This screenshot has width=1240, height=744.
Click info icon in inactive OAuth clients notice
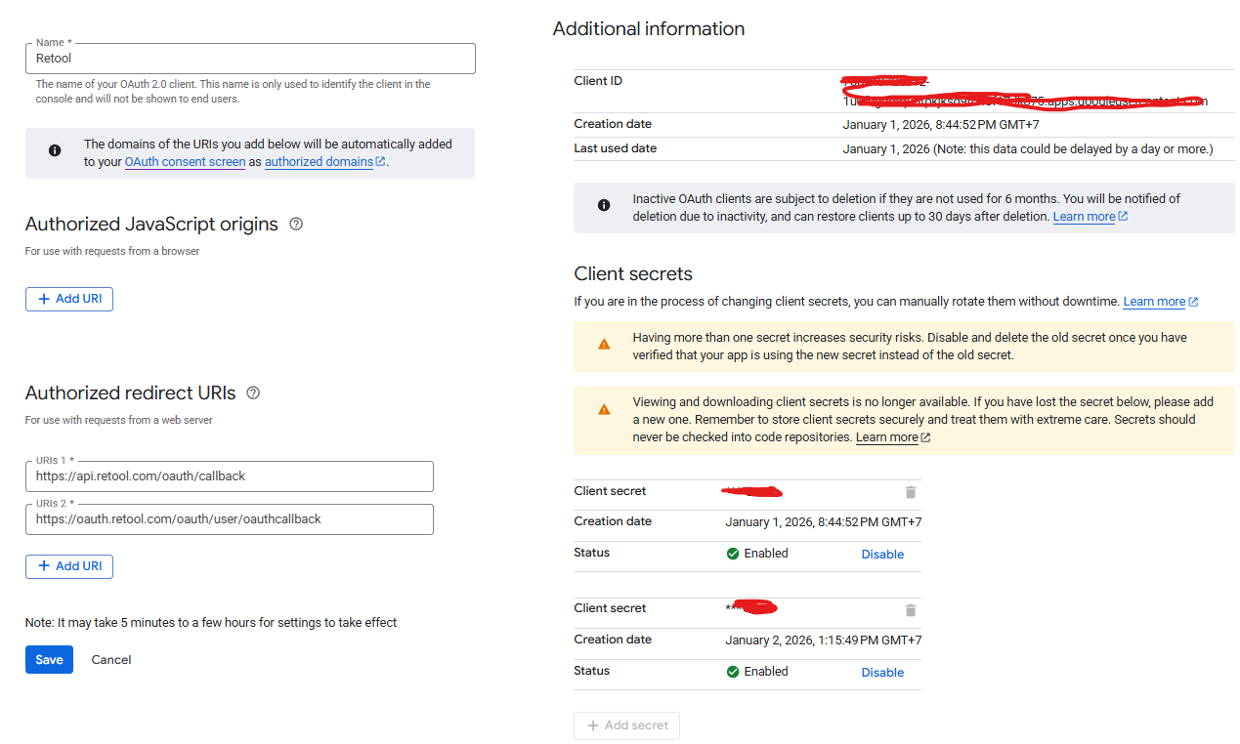tap(604, 205)
